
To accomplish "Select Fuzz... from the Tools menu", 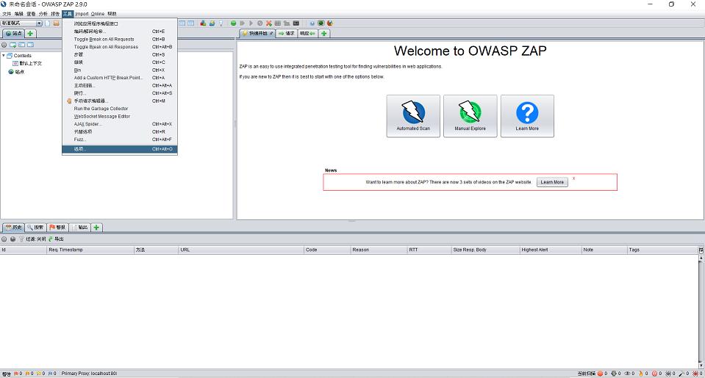I will 120,139.
